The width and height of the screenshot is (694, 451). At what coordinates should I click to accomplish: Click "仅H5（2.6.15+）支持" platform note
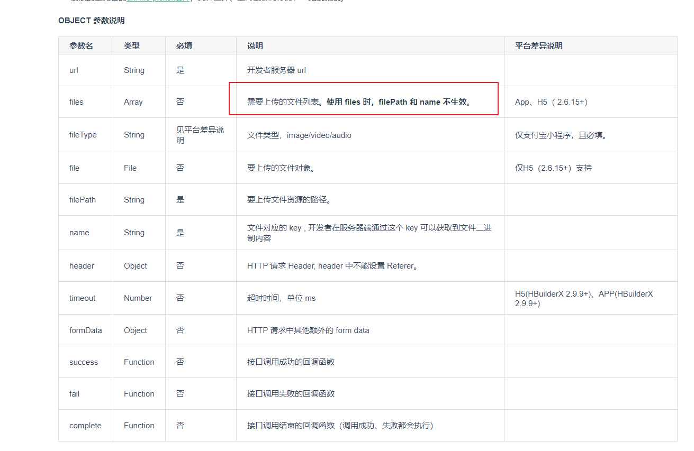click(553, 168)
